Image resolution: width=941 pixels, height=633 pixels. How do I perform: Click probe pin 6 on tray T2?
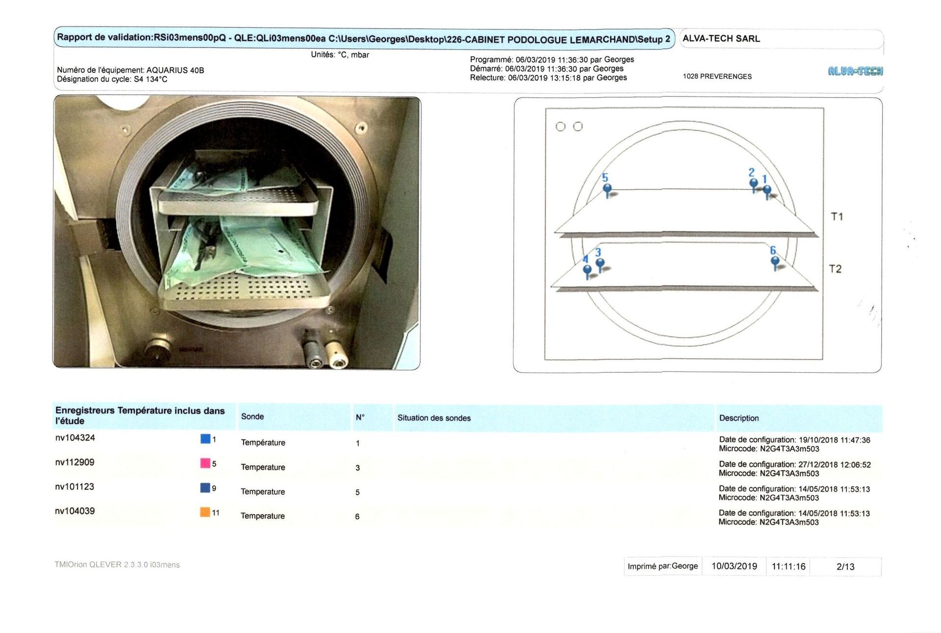775,261
